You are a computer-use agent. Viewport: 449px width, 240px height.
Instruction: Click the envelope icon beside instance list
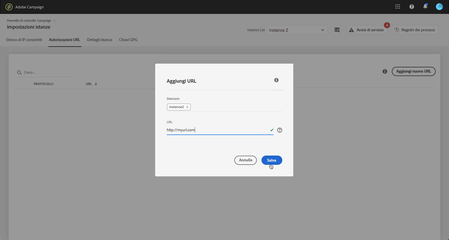[337, 30]
